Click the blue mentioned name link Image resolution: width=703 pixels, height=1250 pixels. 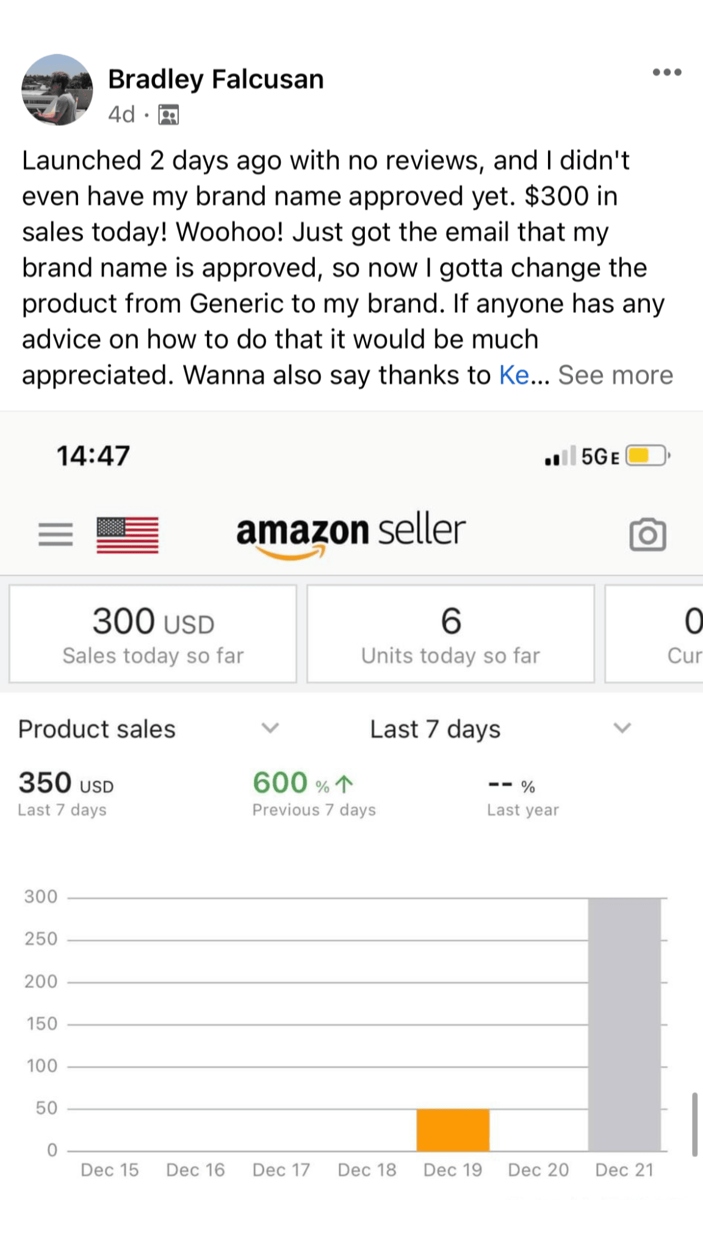tap(514, 375)
